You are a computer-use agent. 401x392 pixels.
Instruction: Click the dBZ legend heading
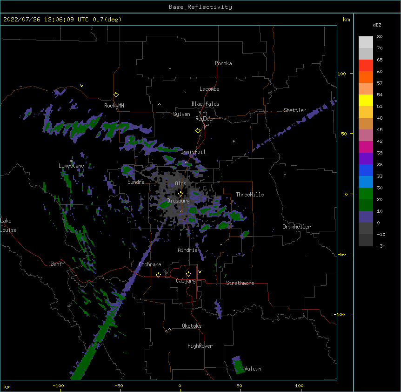377,25
